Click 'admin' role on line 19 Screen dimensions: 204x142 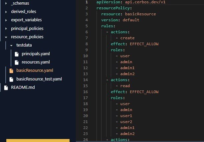coord(126,110)
